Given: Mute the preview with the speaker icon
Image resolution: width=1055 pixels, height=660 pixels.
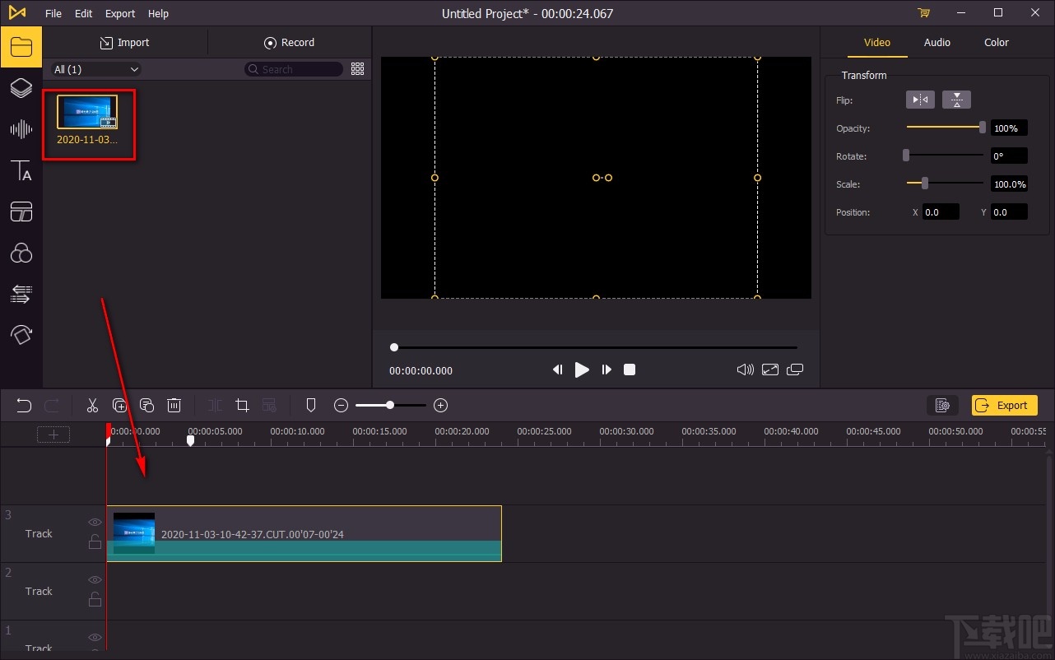Looking at the screenshot, I should [x=745, y=370].
